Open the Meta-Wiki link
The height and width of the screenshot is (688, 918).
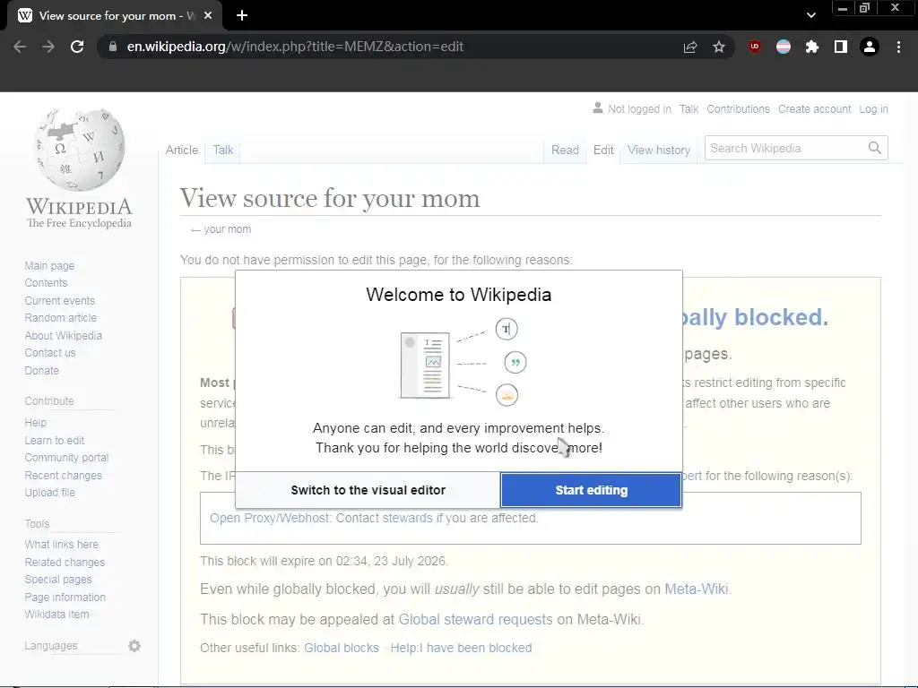coord(697,589)
